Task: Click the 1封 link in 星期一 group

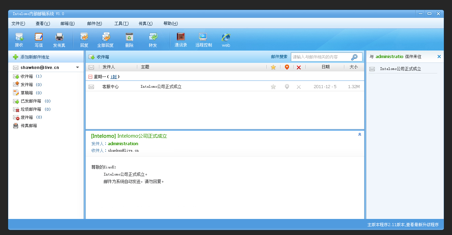Action: pyautogui.click(x=113, y=77)
